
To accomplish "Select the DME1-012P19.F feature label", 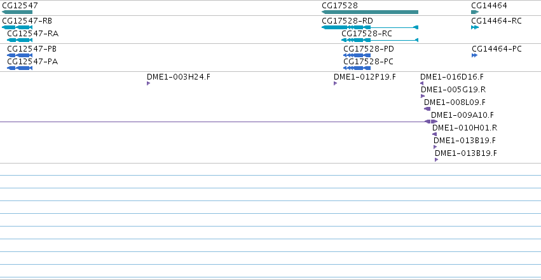I will pos(365,77).
